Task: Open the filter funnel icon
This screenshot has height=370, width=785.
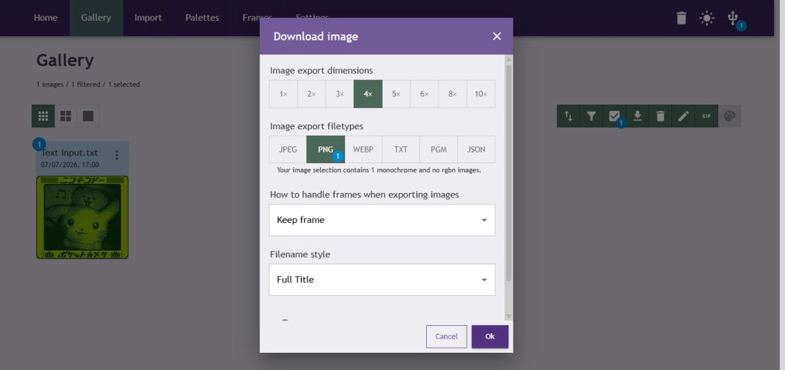Action: point(591,116)
